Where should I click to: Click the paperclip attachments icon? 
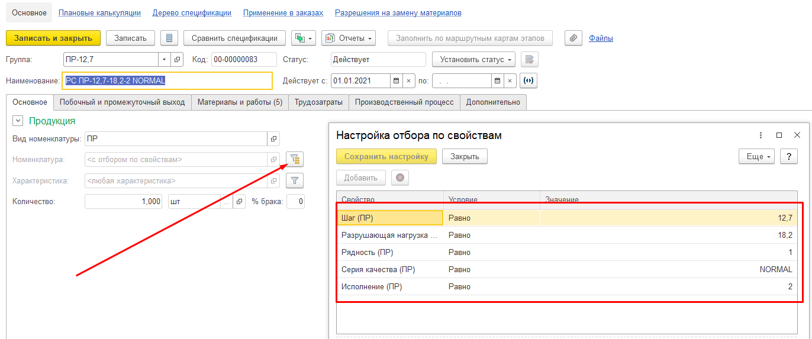coord(573,38)
